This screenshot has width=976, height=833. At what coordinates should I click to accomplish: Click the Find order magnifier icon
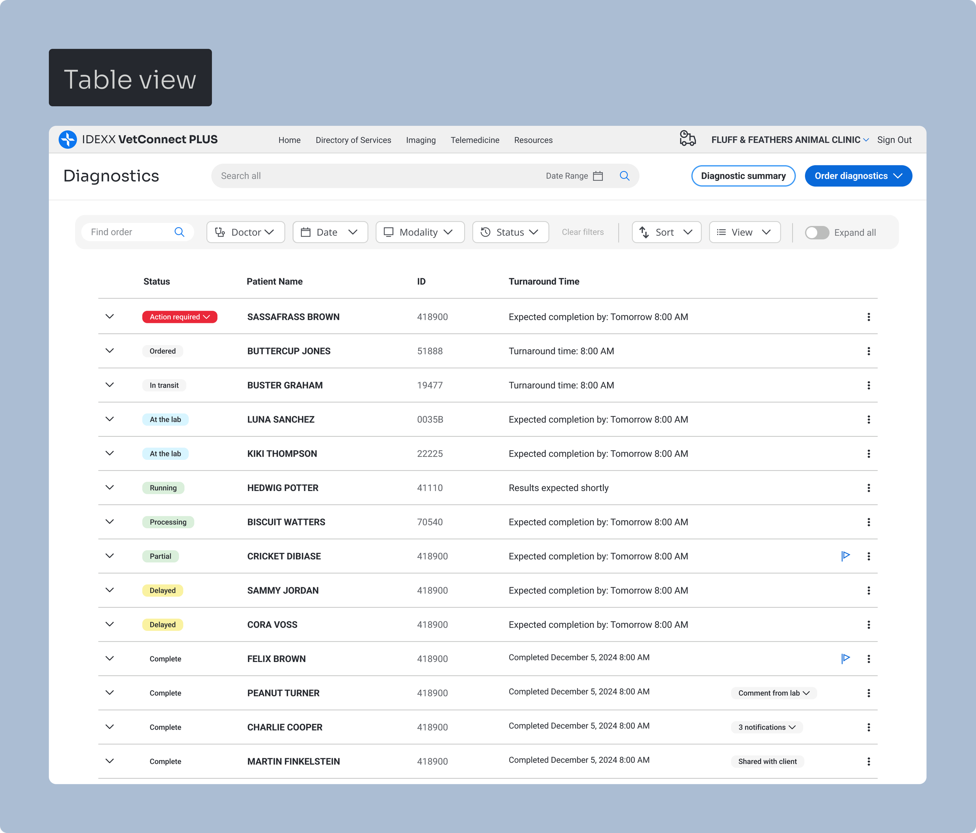179,232
